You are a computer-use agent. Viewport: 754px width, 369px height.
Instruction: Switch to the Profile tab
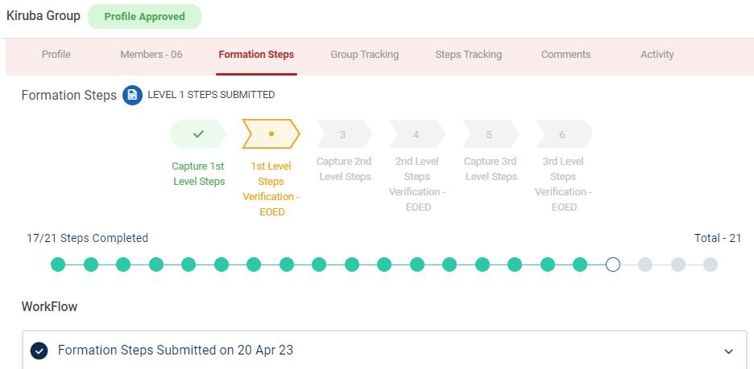pyautogui.click(x=56, y=55)
